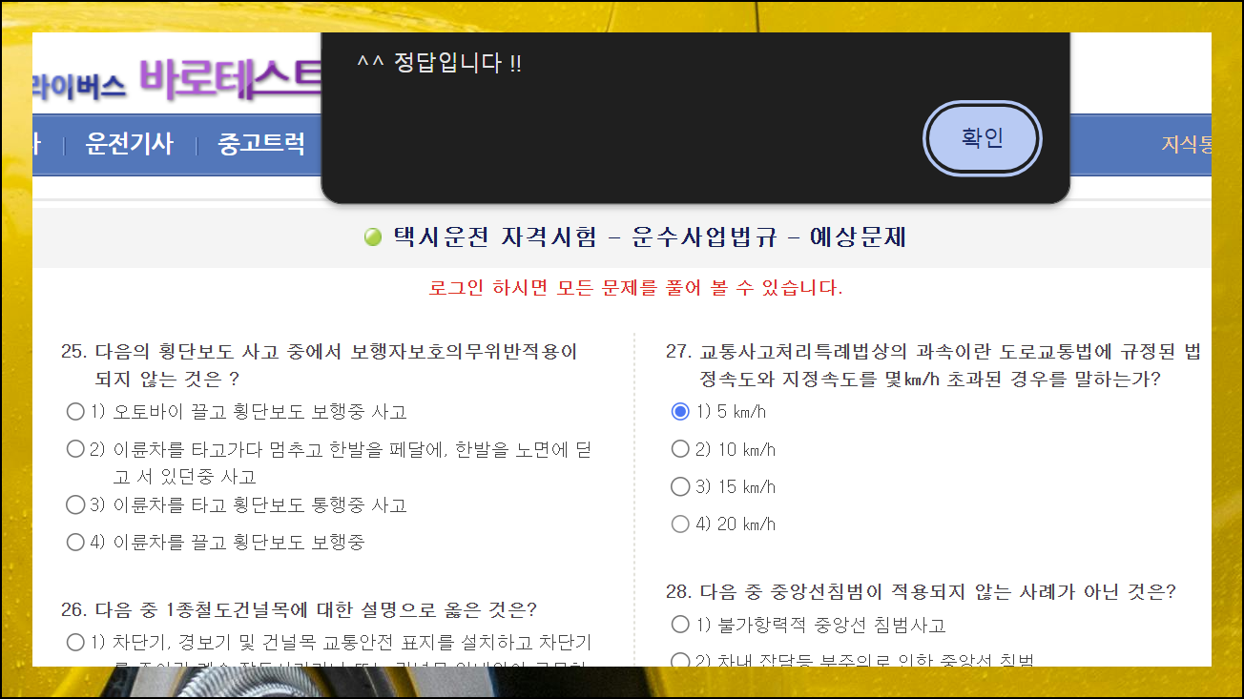The width and height of the screenshot is (1244, 699).
Task: Select the 1) 5 km/h radio button
Action: pos(680,412)
